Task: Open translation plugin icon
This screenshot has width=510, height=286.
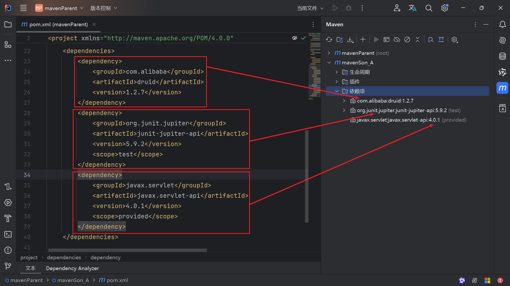Action: 413,8
